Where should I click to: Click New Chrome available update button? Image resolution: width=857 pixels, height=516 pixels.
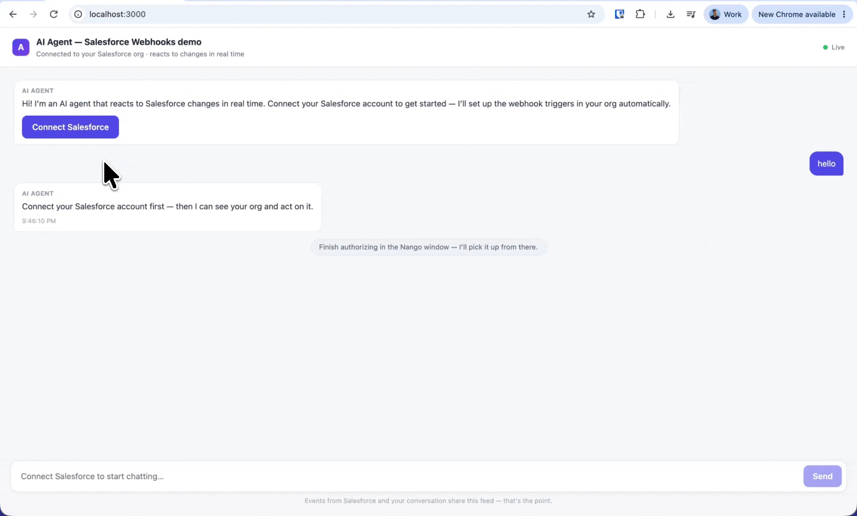coord(796,14)
